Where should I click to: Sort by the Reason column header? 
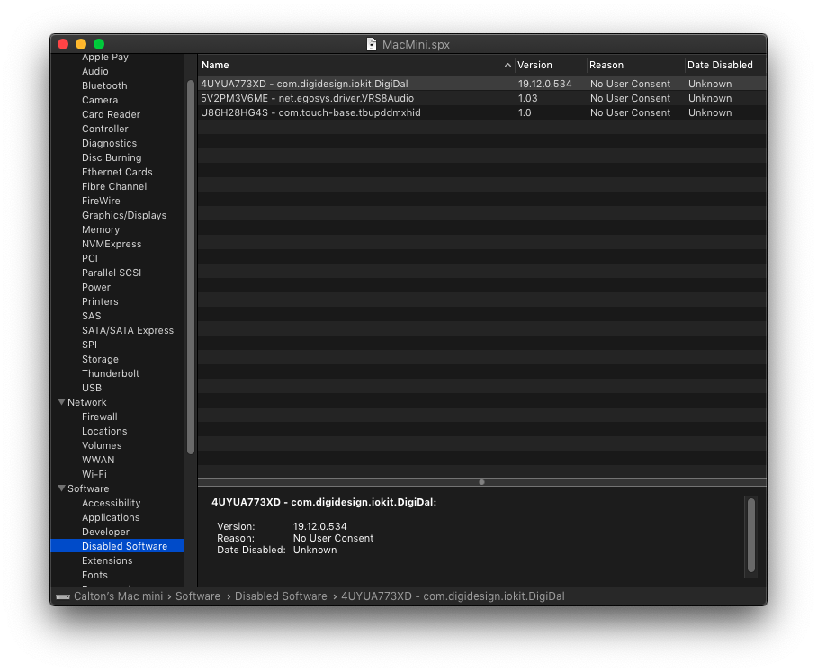634,66
